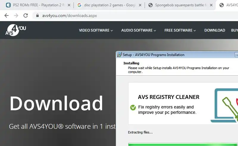Expand the FREE SOFTWARE menu
238x146 pixels.
click(x=180, y=30)
